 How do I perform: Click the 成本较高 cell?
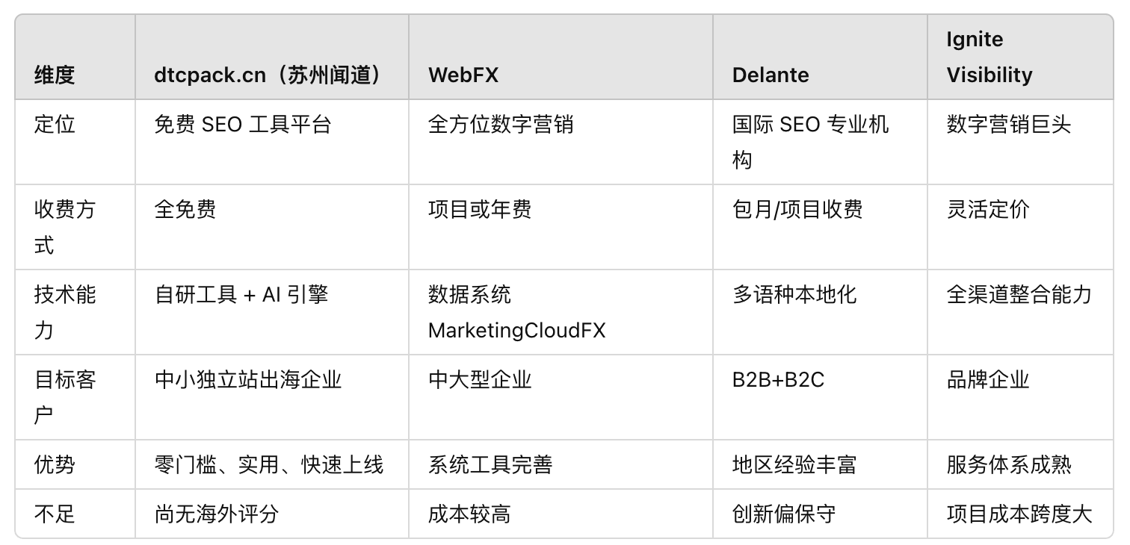[x=469, y=514]
